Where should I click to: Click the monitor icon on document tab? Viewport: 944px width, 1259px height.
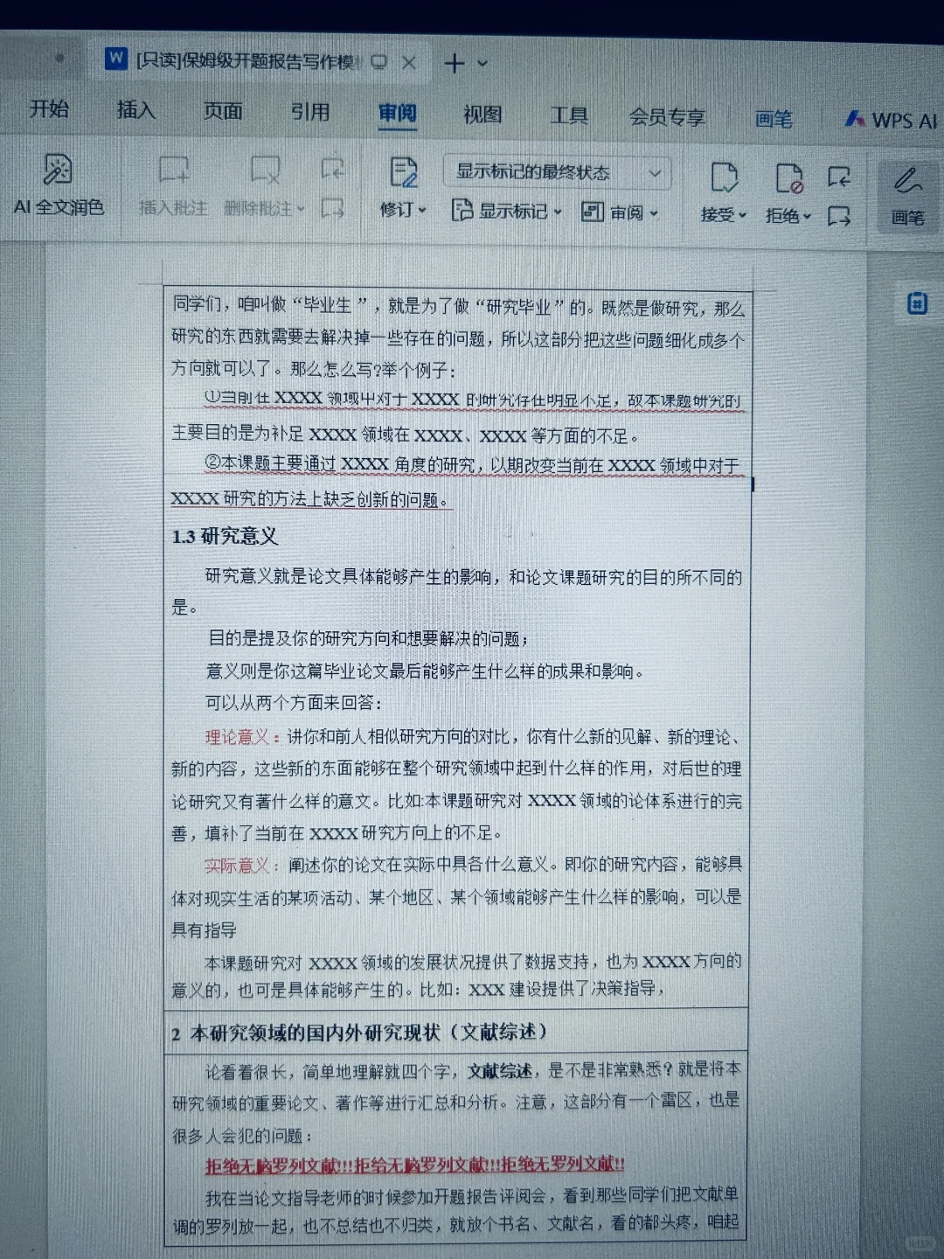tap(378, 62)
